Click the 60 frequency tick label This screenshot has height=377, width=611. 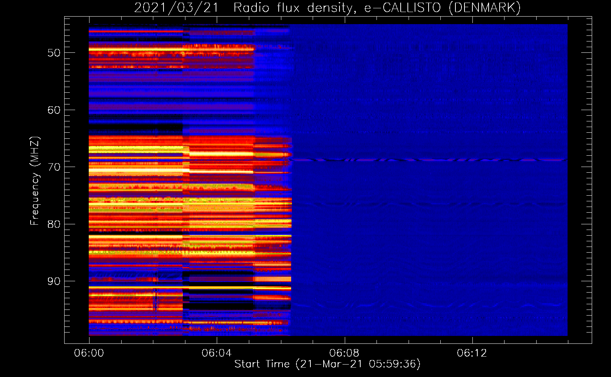[x=54, y=110]
